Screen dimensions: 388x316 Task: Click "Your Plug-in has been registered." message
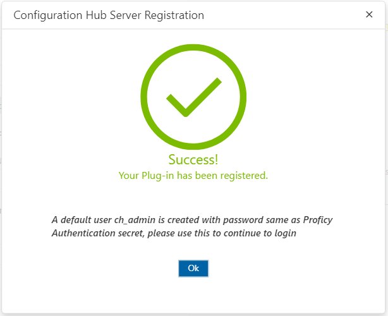tap(193, 176)
